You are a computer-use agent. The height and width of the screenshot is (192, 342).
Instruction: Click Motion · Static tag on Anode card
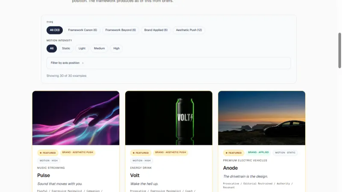point(285,153)
